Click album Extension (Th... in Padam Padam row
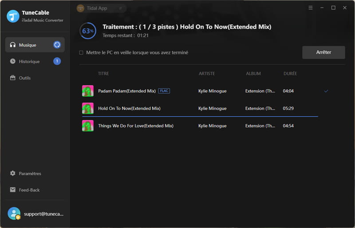Viewport: 355px width, 228px height. [x=260, y=91]
